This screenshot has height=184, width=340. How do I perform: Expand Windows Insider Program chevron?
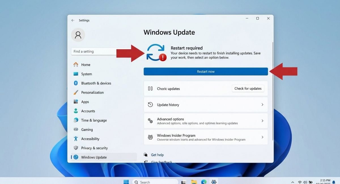(262, 137)
